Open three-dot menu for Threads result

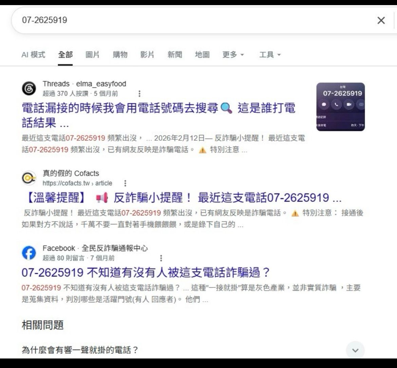tap(139, 93)
